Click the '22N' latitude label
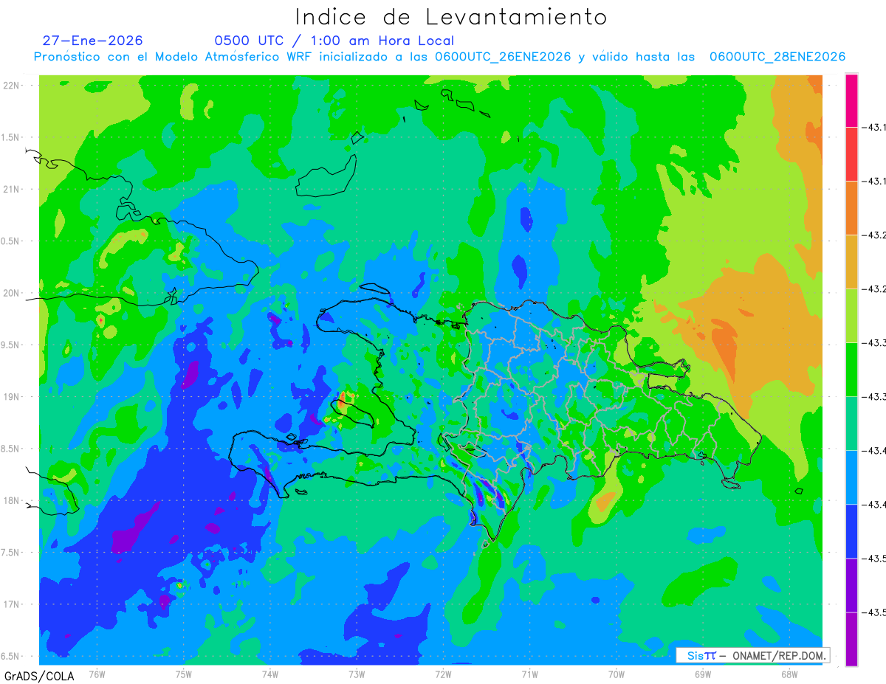886x684 pixels. pos(11,85)
